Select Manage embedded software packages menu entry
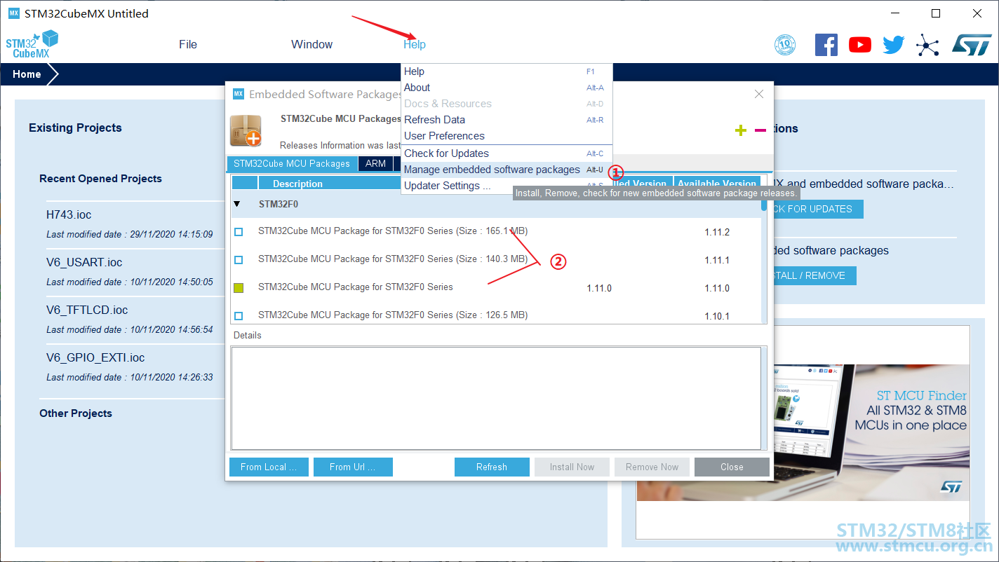Screen dimensions: 999x562 click(507, 170)
